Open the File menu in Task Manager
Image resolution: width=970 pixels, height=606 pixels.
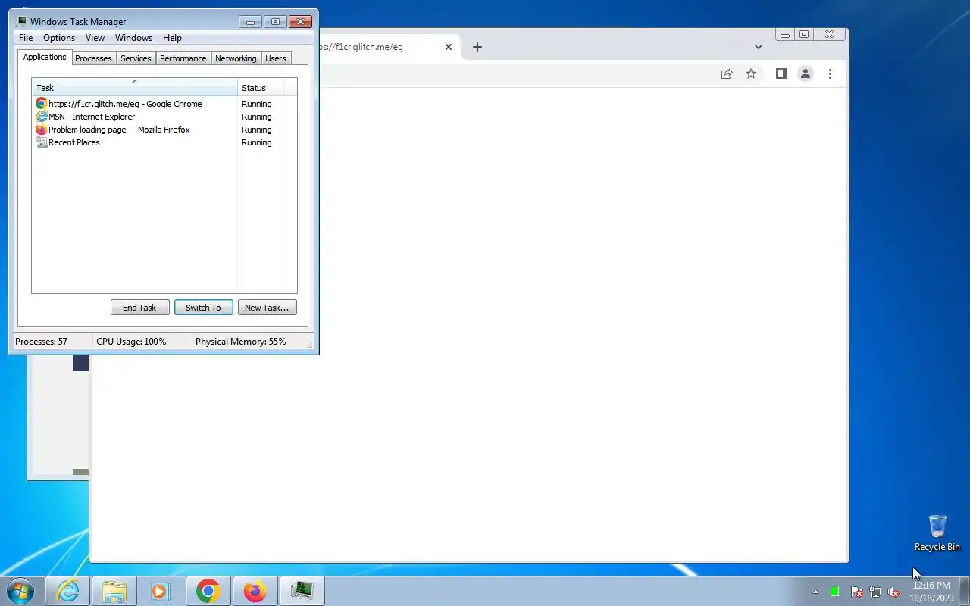(x=26, y=38)
